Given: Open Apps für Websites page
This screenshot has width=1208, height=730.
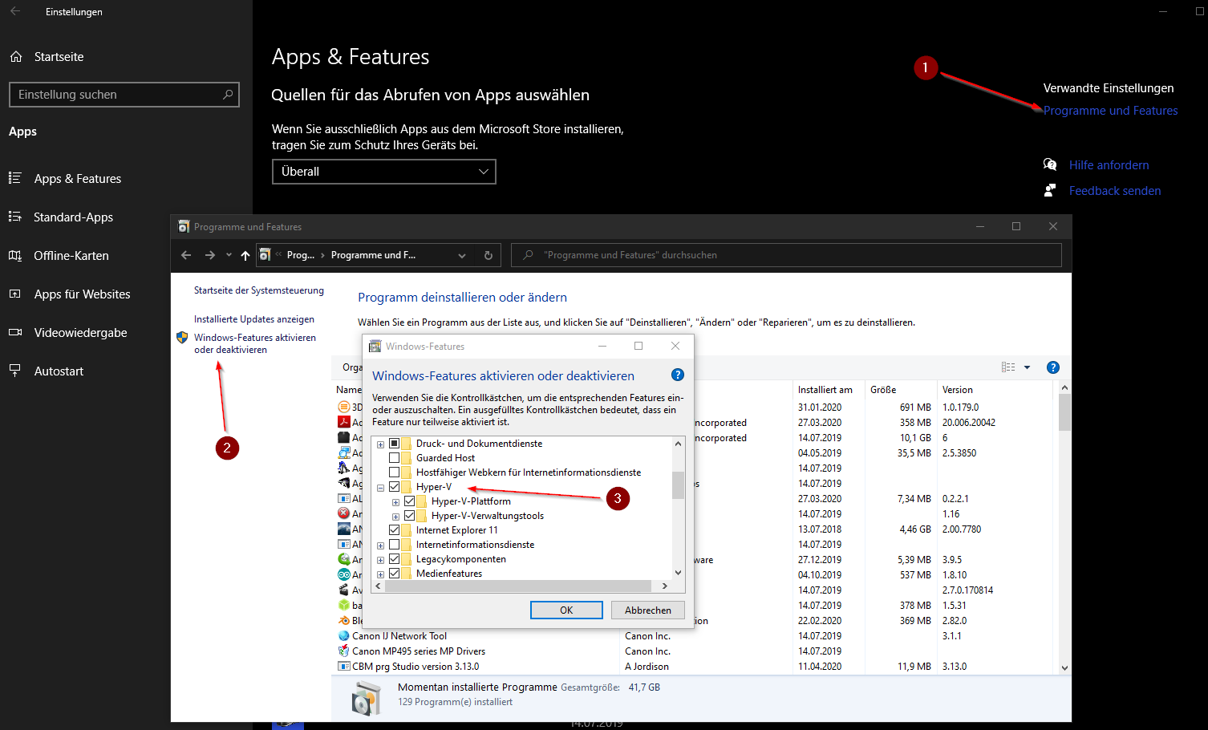Looking at the screenshot, I should [x=82, y=294].
